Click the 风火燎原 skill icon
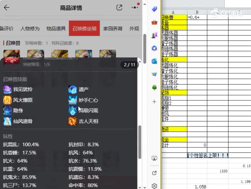This screenshot has height=189, width=251. [7, 100]
